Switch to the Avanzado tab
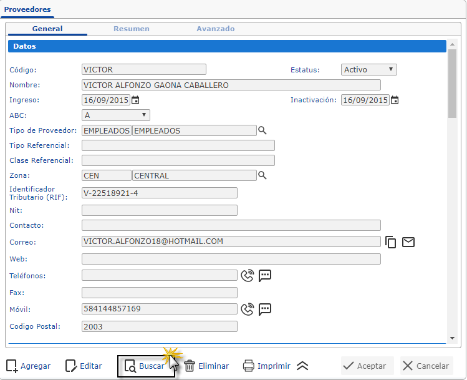 point(216,29)
